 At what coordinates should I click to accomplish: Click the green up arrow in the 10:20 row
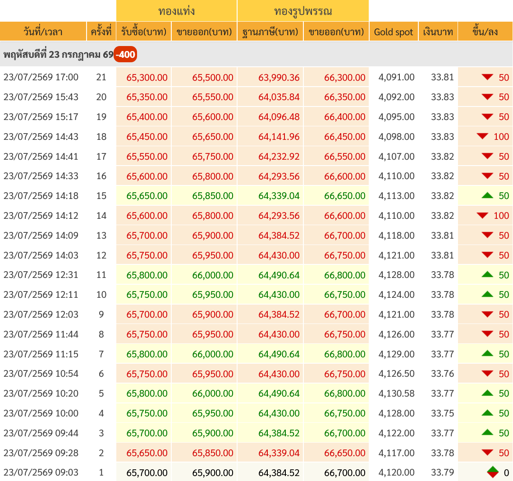[x=487, y=393]
